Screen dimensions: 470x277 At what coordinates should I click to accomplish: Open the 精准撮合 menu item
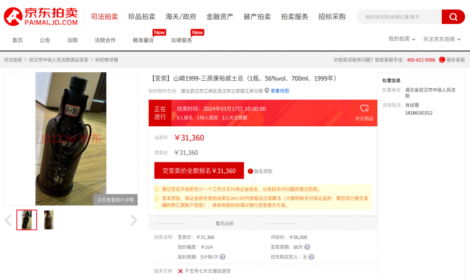pyautogui.click(x=143, y=40)
